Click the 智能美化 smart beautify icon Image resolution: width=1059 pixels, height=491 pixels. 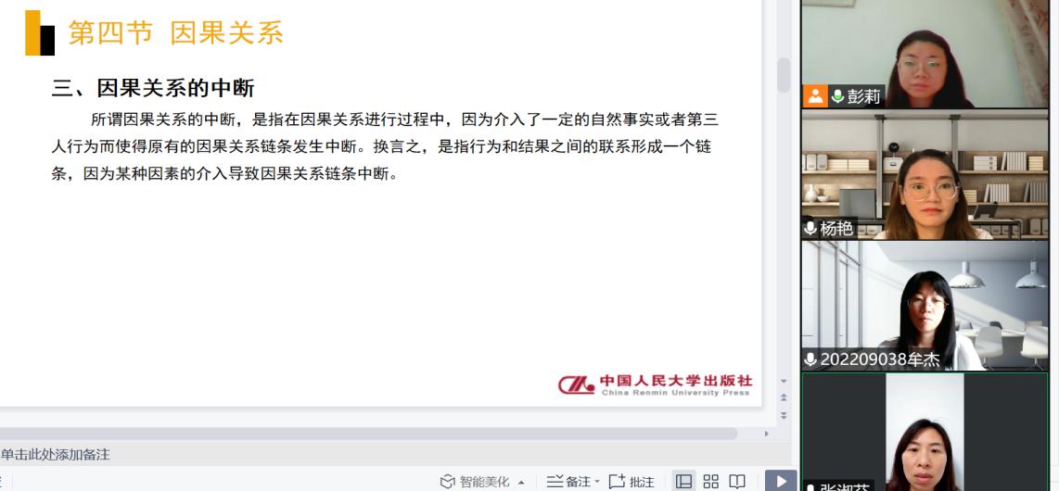(x=475, y=482)
